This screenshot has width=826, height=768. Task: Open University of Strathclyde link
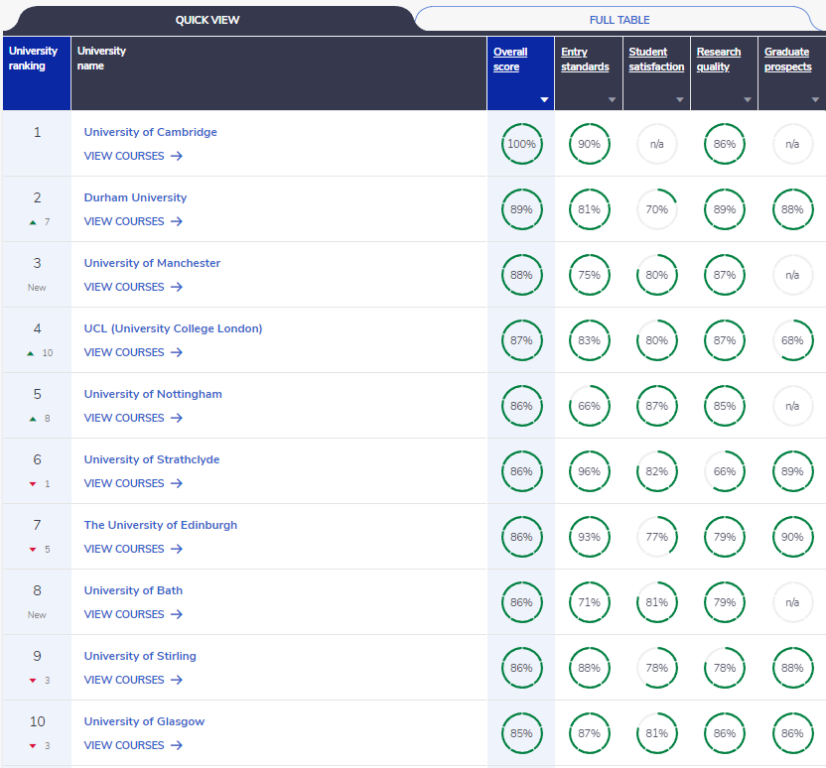tap(152, 459)
